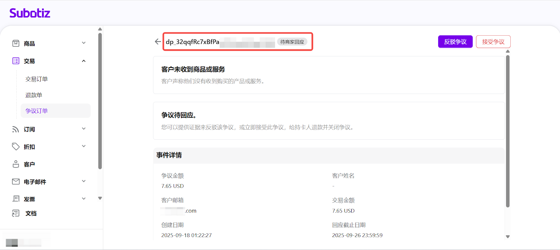
Task: Expand the 订阅 submenu chevron
Action: (84, 129)
